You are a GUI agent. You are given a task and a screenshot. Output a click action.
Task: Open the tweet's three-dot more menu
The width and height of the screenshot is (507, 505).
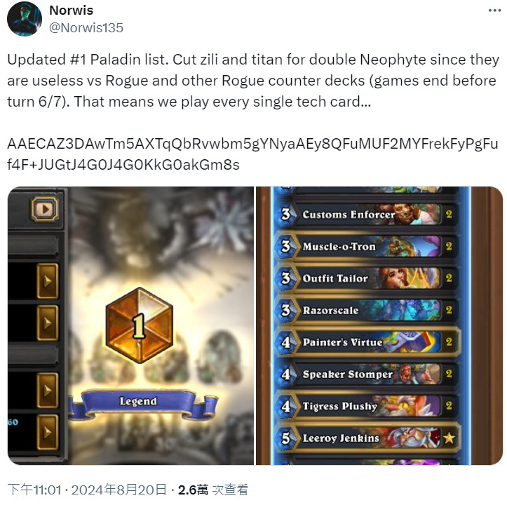[x=494, y=11]
